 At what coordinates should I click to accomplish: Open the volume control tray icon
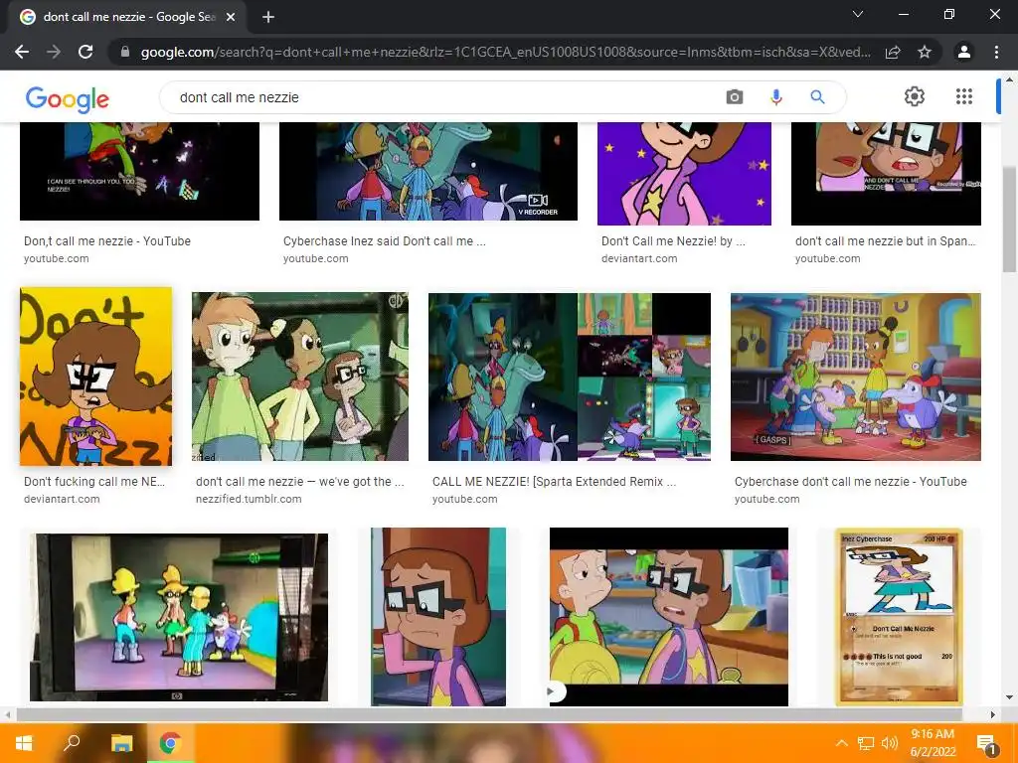click(890, 743)
